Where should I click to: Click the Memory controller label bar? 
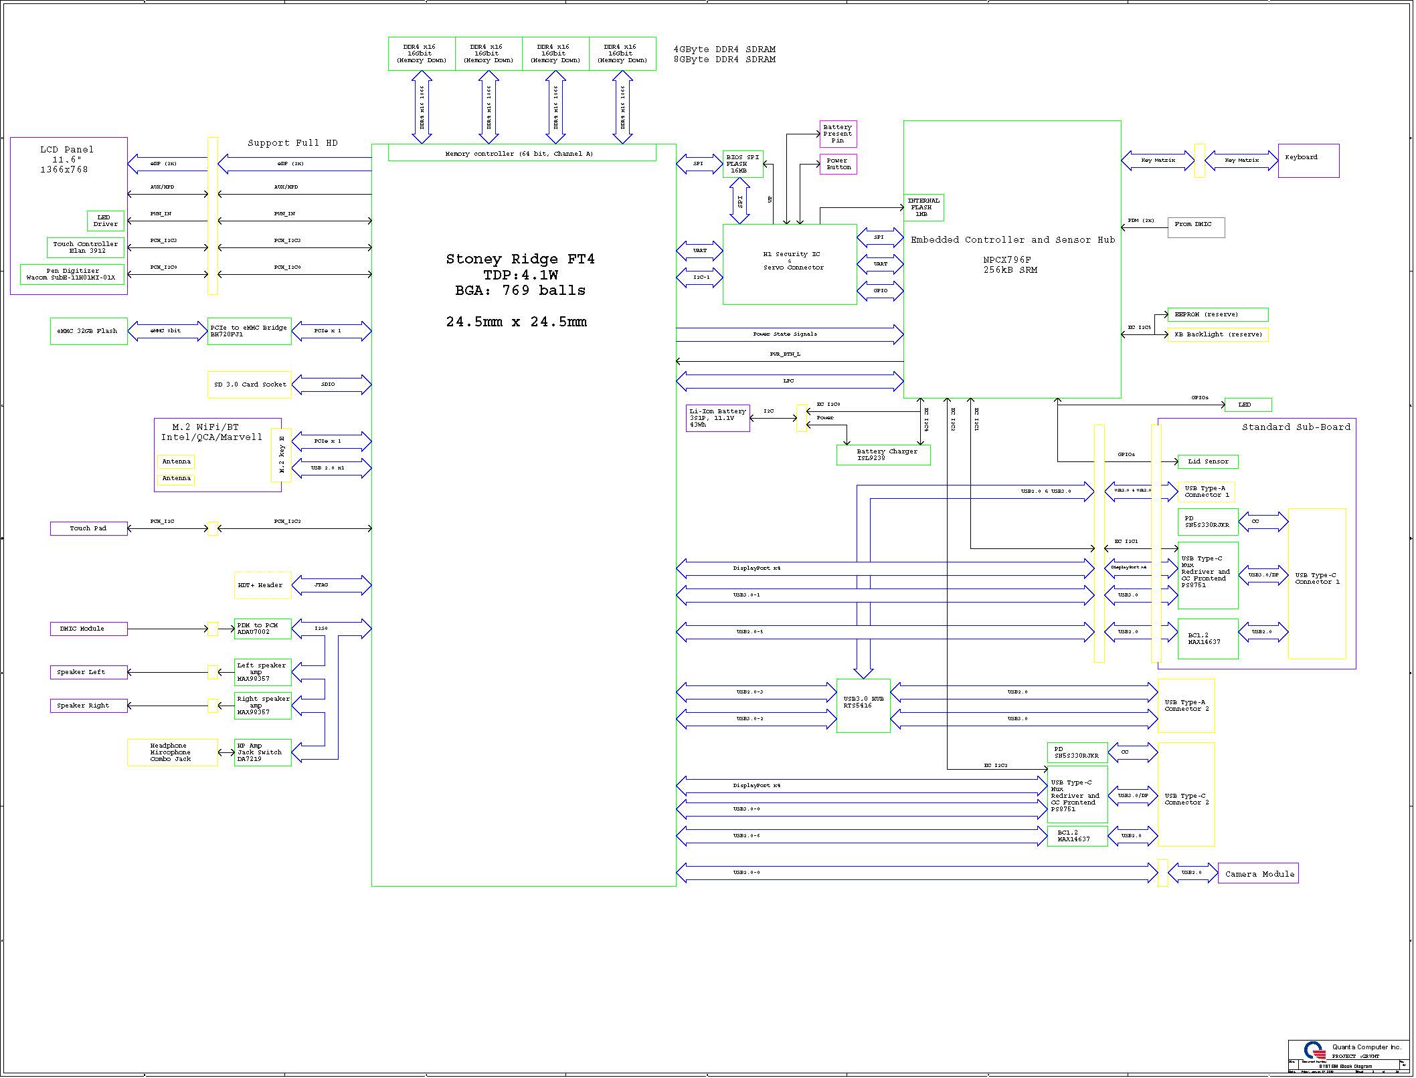pyautogui.click(x=522, y=154)
